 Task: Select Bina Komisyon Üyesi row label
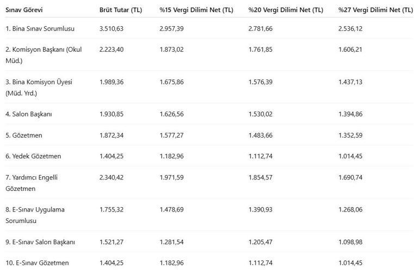(39, 88)
